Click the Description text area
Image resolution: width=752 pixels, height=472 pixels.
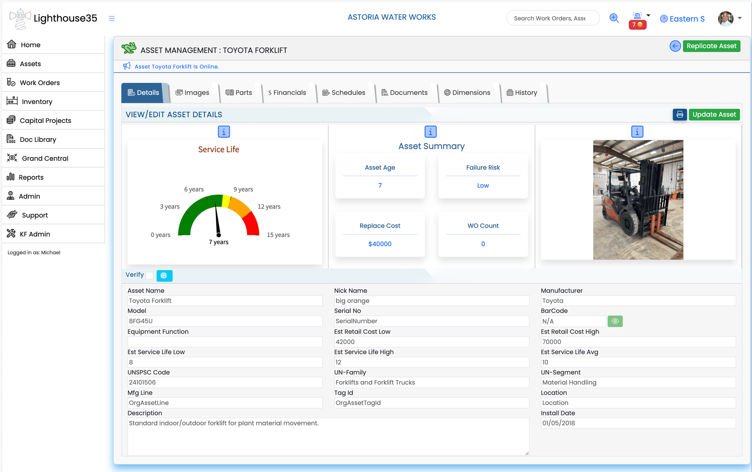click(328, 437)
